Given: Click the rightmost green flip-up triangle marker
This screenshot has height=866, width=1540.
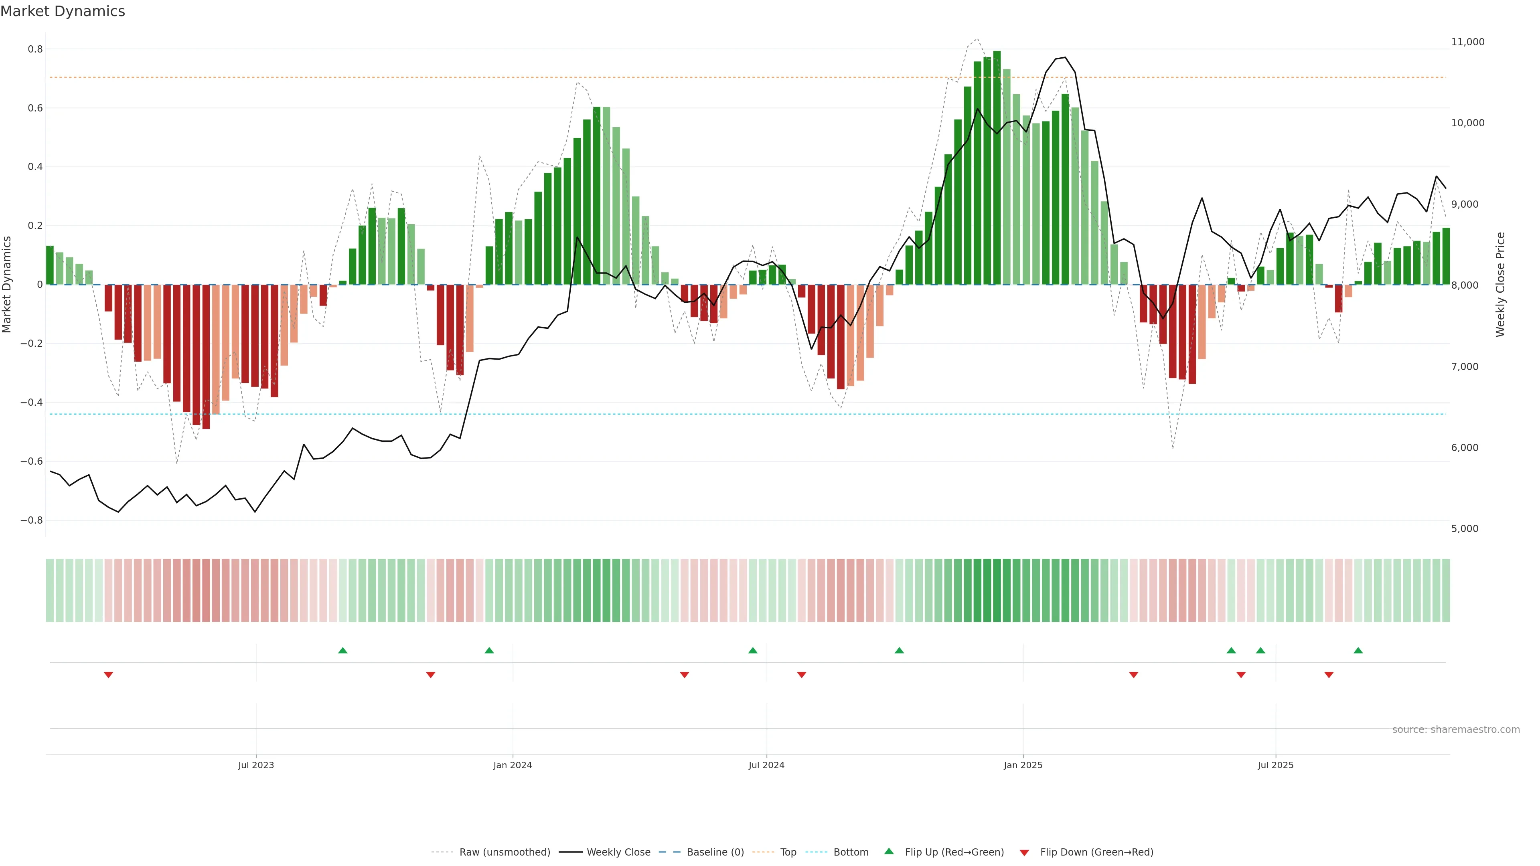Looking at the screenshot, I should (x=1358, y=650).
